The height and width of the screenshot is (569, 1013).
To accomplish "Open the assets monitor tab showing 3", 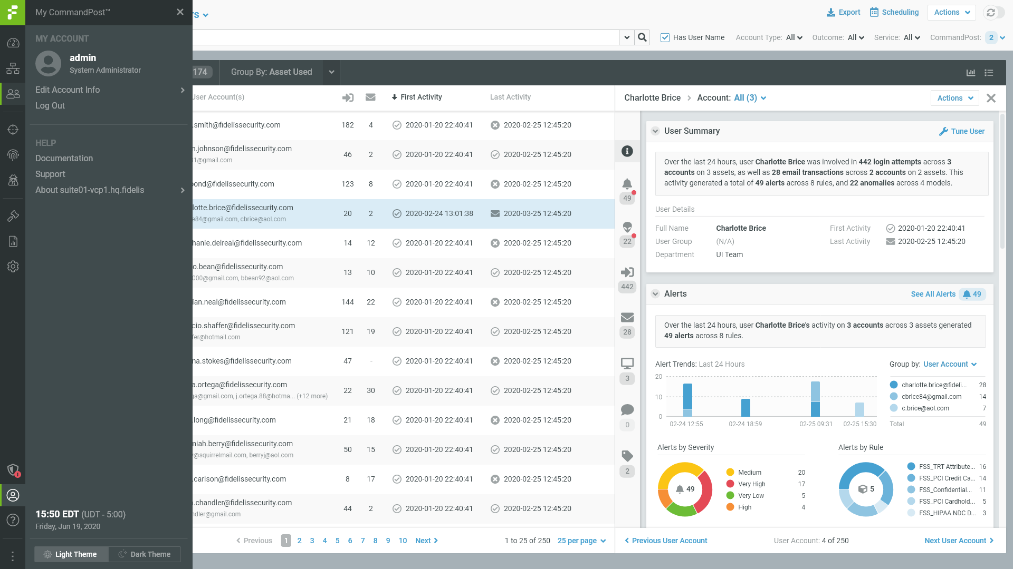I will coord(627,369).
